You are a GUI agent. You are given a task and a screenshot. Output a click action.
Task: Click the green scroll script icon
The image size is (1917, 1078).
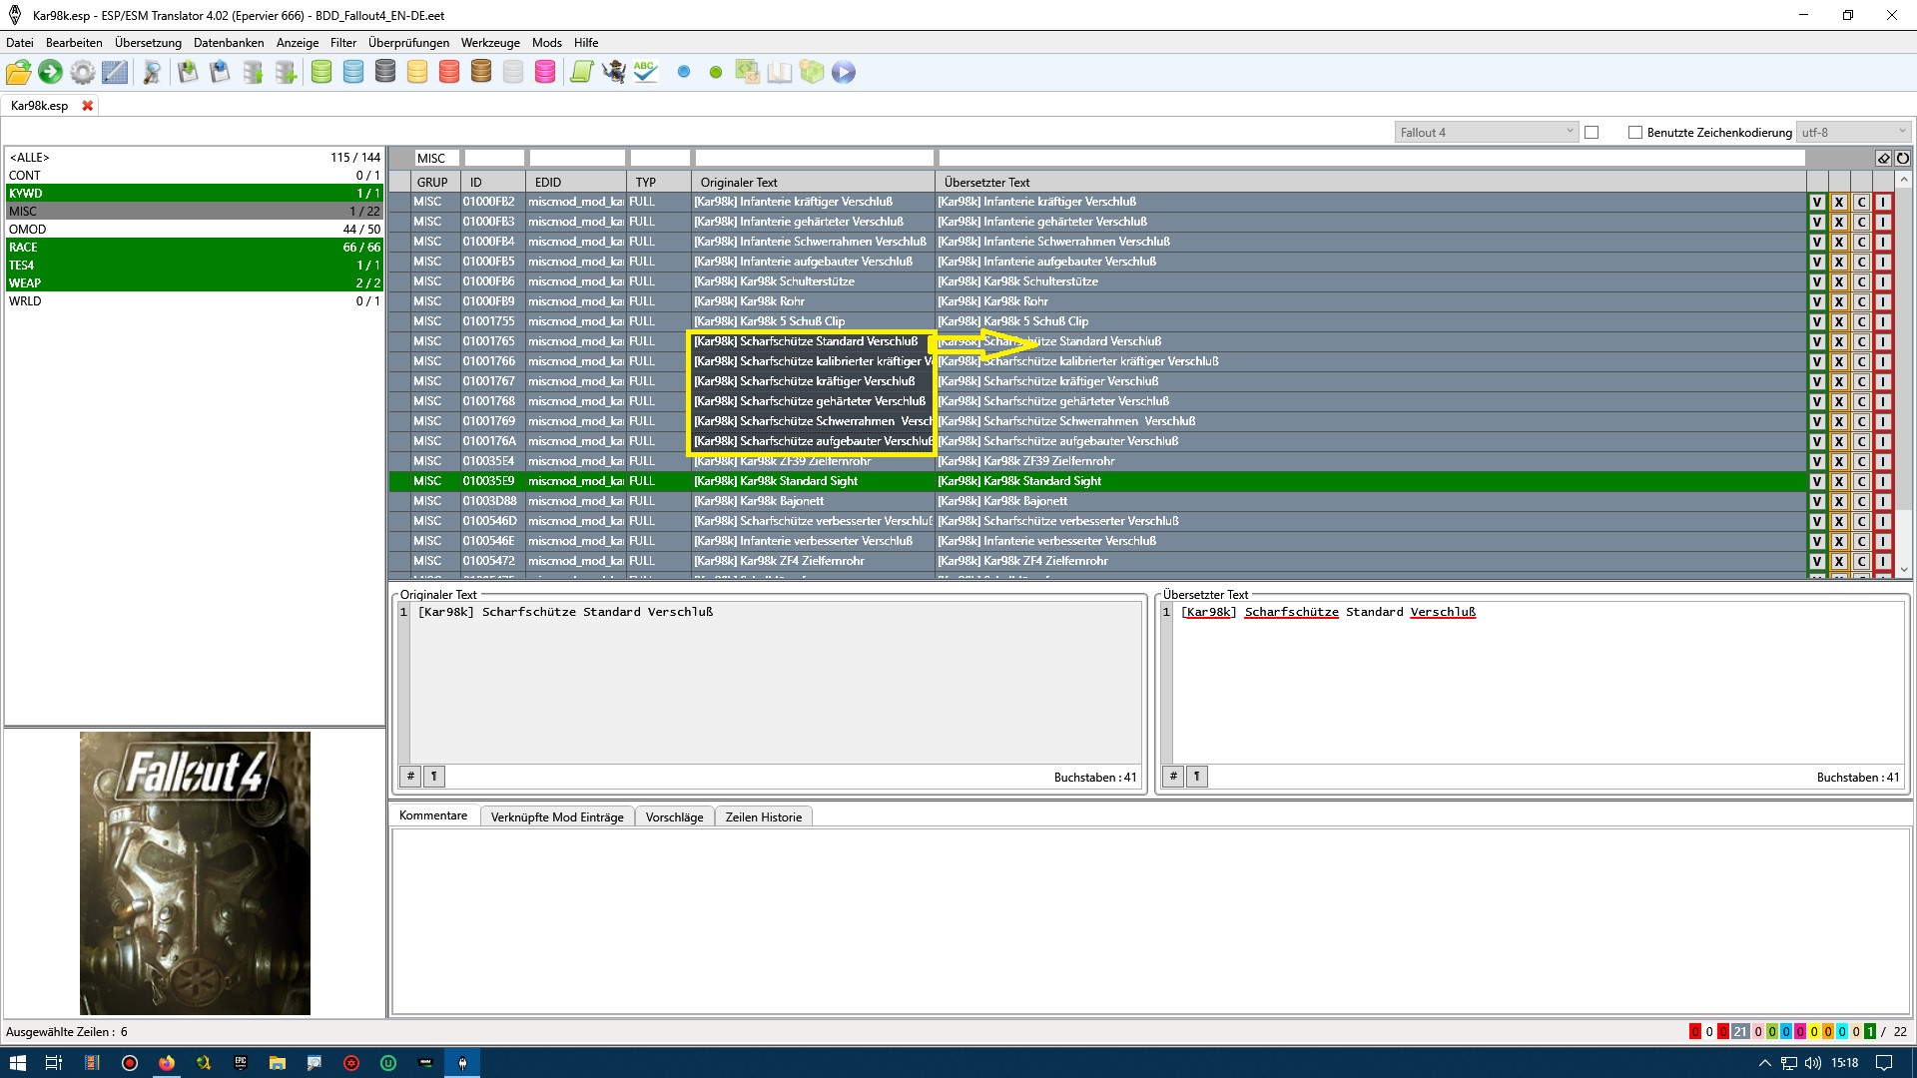581,72
